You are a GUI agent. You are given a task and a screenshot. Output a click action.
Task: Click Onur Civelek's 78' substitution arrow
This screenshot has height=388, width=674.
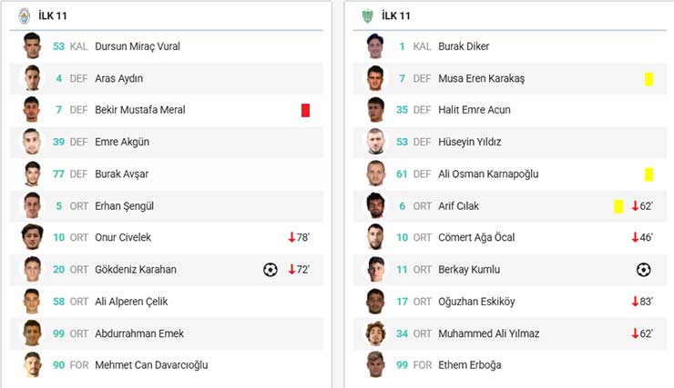291,237
